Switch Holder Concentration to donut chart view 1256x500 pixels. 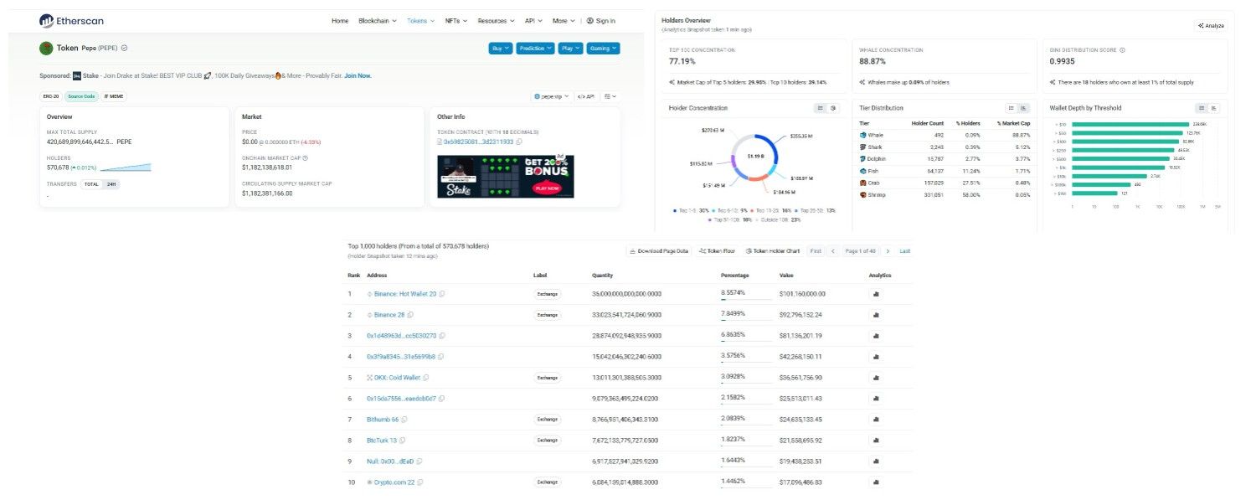pyautogui.click(x=833, y=108)
